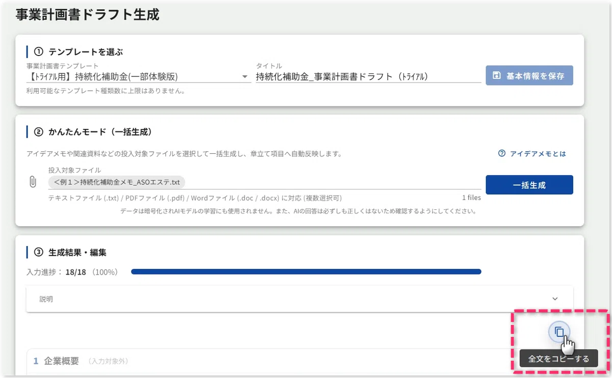Open the アイデアメモとは help link
Screen dimensions: 612x378
(x=532, y=153)
